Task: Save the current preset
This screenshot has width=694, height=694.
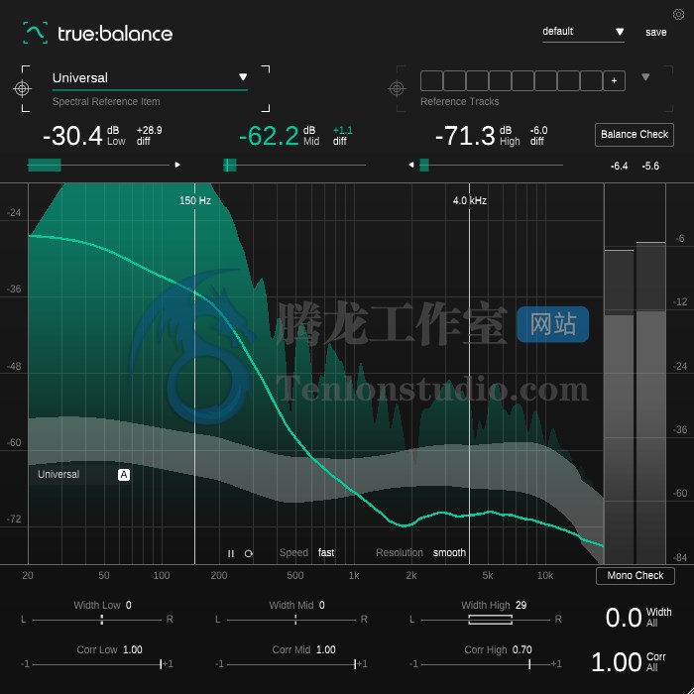Action: 656,33
